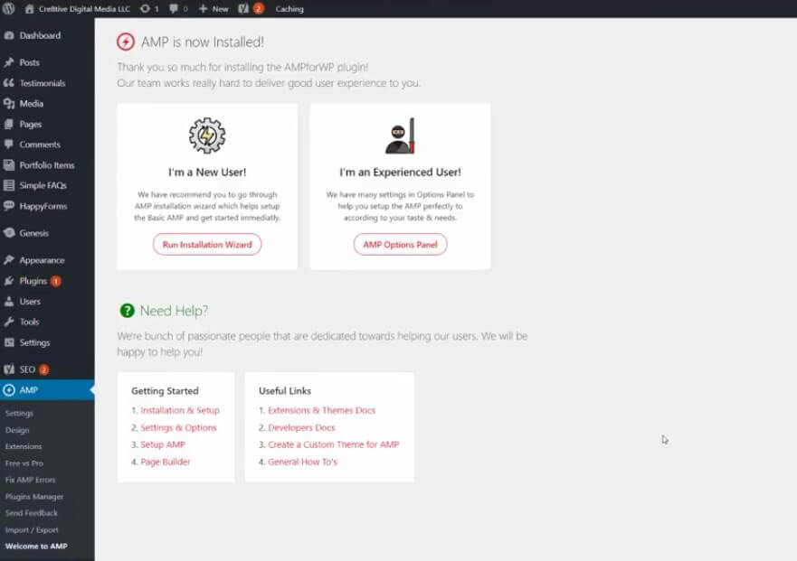Click the Users person icon
The image size is (797, 561).
(9, 301)
